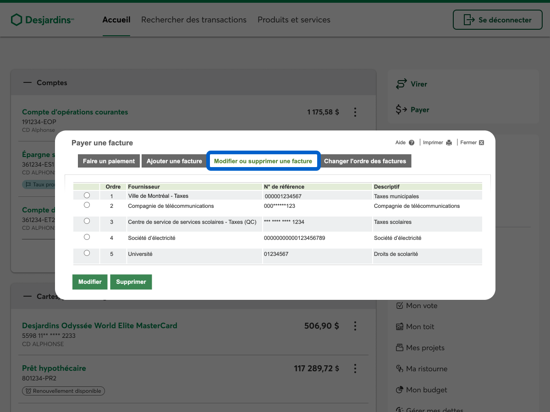Click the Ma ristourne icon

click(399, 369)
